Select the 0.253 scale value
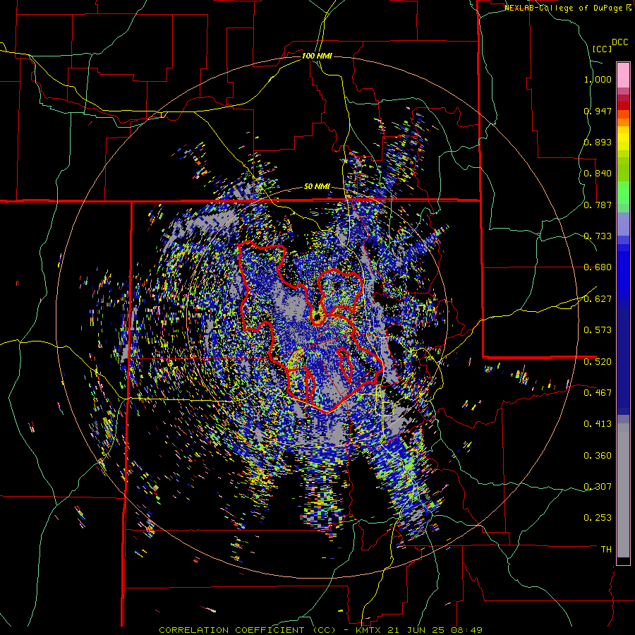This screenshot has width=635, height=635. click(x=598, y=518)
